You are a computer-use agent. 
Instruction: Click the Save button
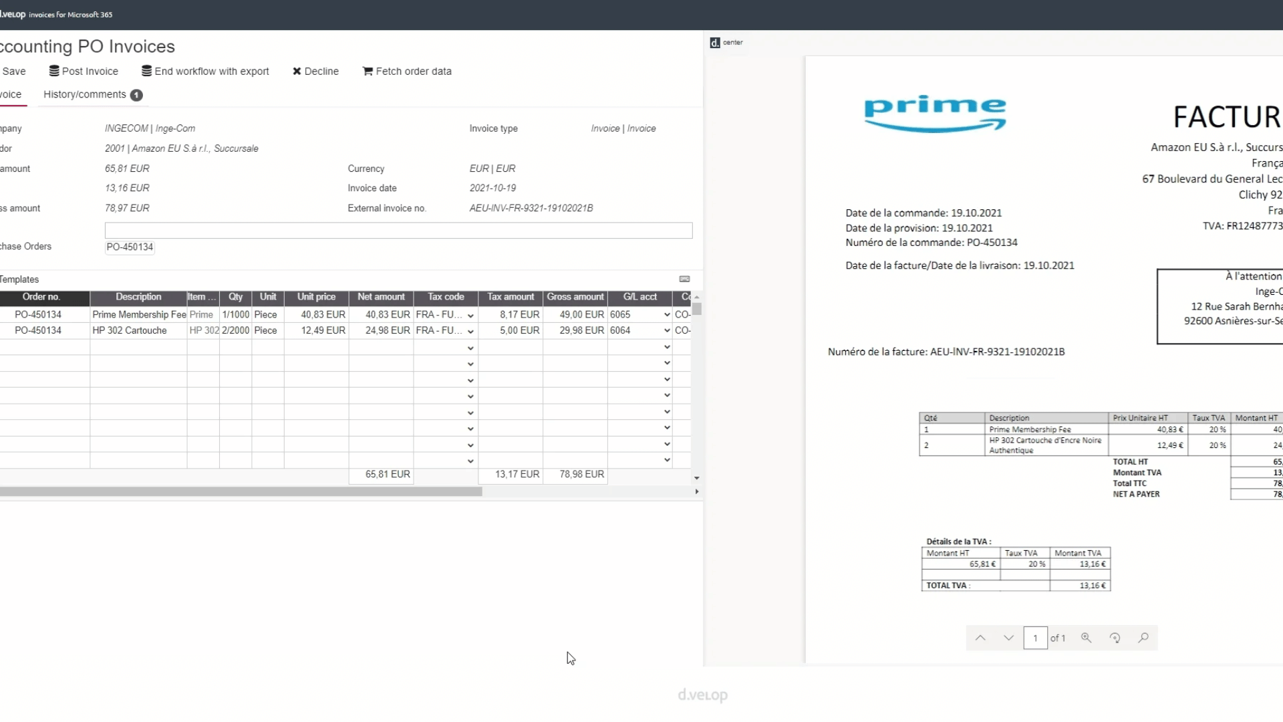(13, 71)
